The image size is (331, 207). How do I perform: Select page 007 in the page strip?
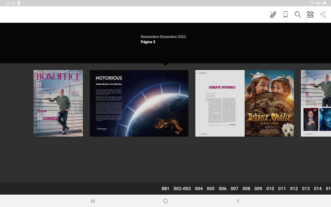click(x=234, y=189)
